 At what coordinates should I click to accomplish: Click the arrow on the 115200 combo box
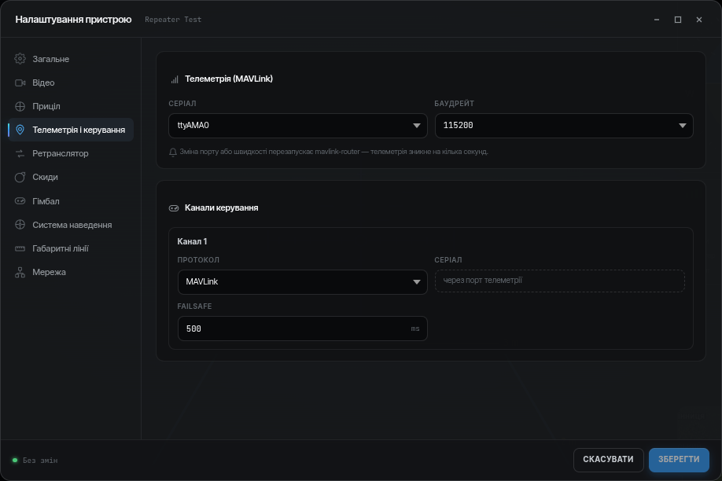click(x=683, y=126)
